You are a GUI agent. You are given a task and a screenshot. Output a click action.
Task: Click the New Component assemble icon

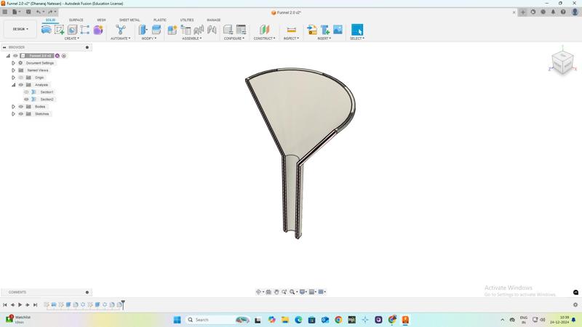pos(172,30)
